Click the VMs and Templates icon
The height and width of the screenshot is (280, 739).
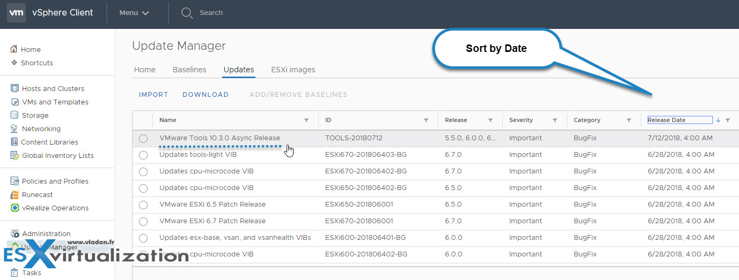point(14,102)
